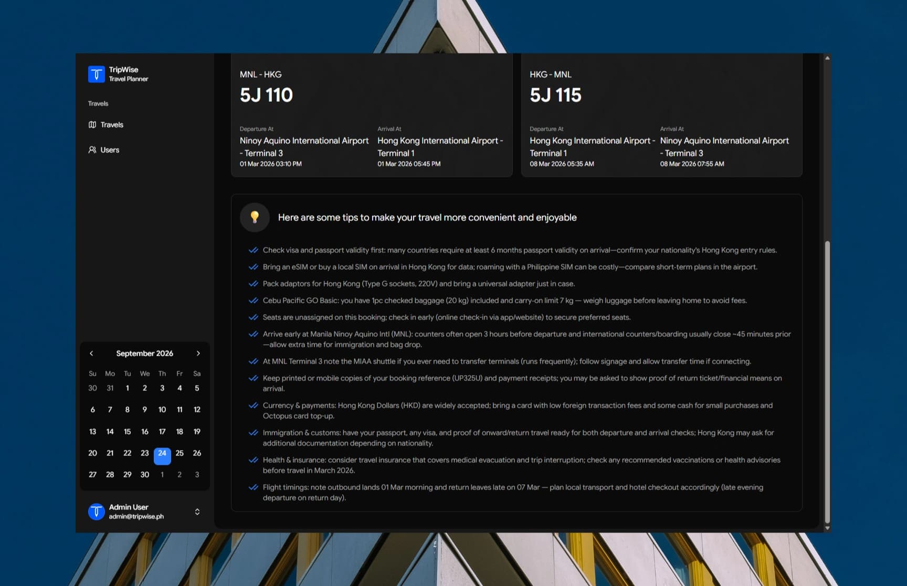The image size is (907, 586).
Task: Click departure time 08 Mar 2026 05:35 AM
Action: [x=562, y=164]
